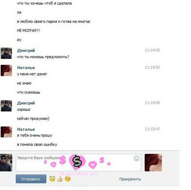Open the emoji picker smiley icon

pyautogui.click(x=137, y=159)
